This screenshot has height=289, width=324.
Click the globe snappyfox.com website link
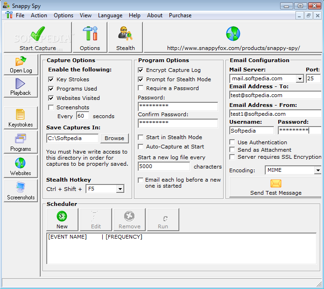tap(233, 37)
